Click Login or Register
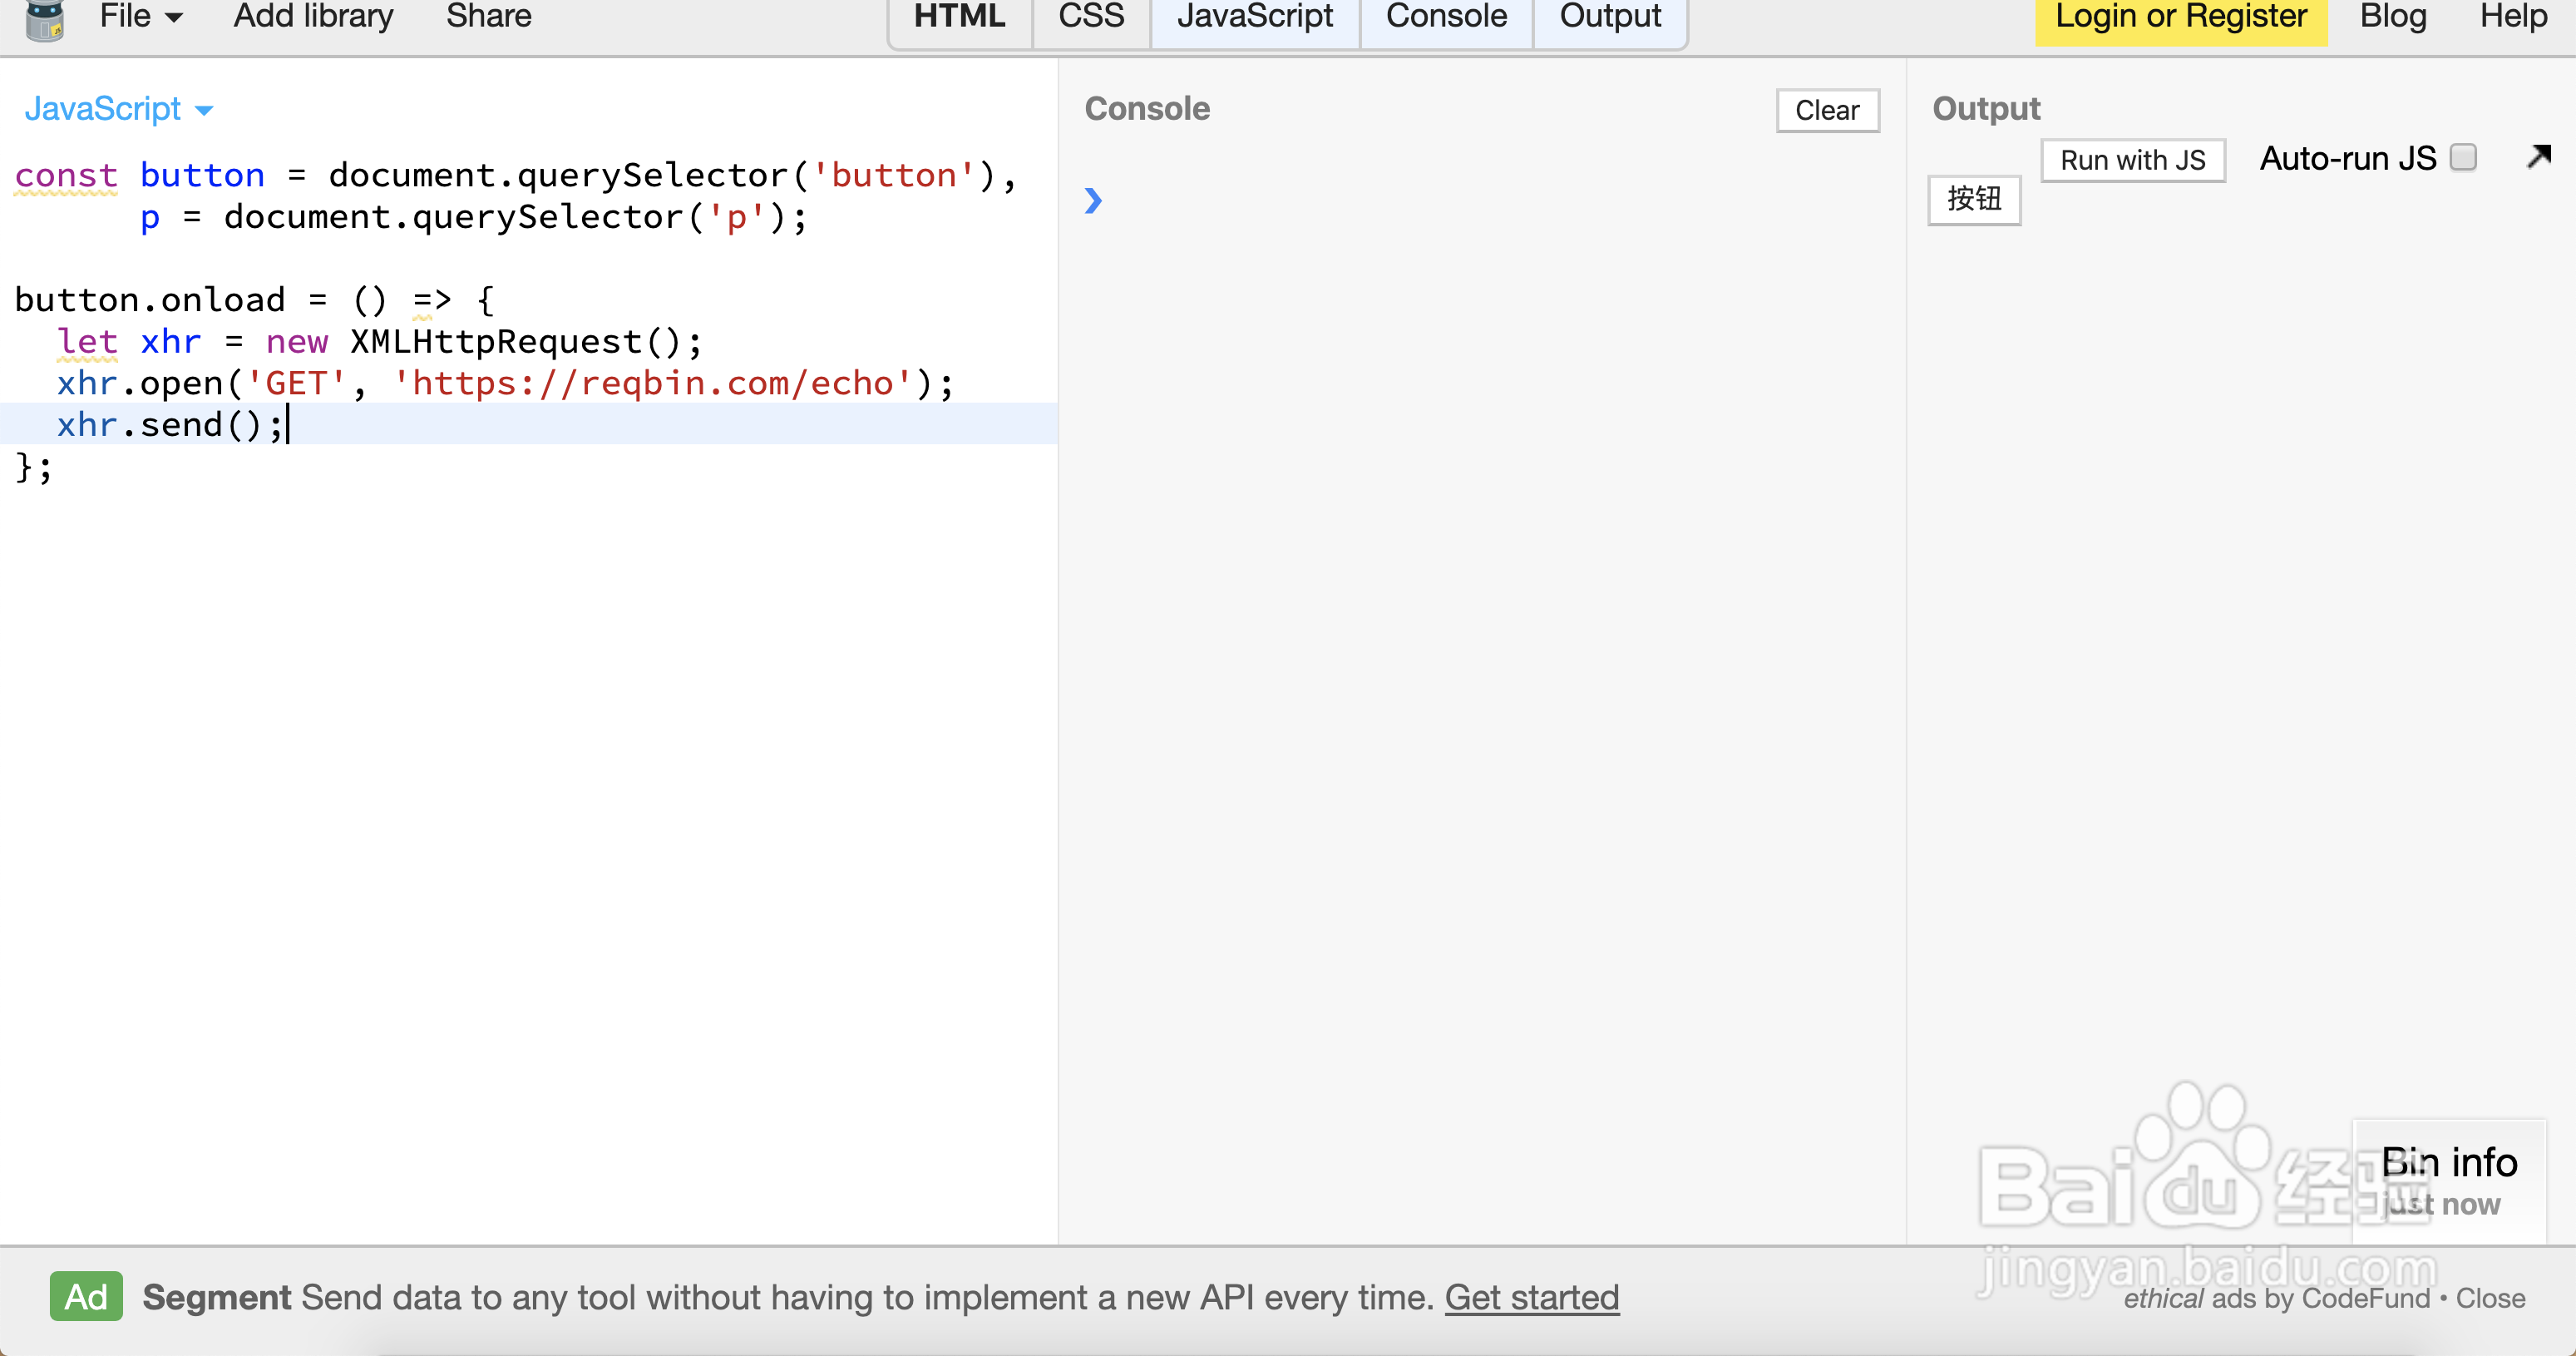 tap(2180, 17)
